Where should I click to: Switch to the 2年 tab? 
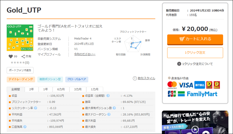click(32, 89)
